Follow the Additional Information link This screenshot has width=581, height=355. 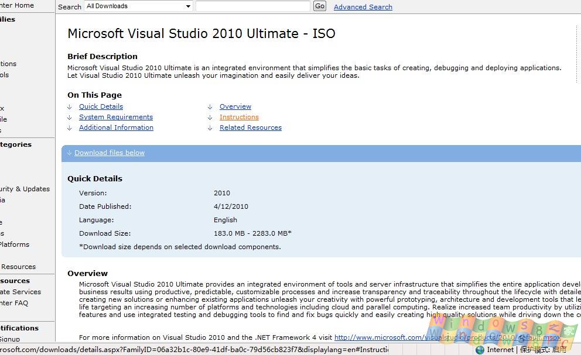(x=116, y=127)
